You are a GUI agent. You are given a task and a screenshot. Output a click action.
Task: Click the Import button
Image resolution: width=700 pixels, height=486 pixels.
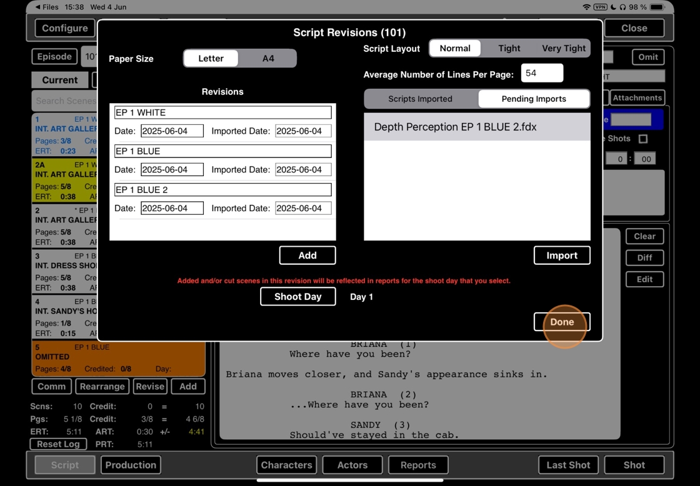coord(562,255)
